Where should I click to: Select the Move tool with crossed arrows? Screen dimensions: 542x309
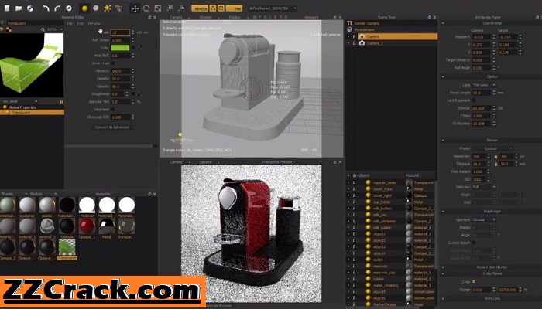point(135,8)
